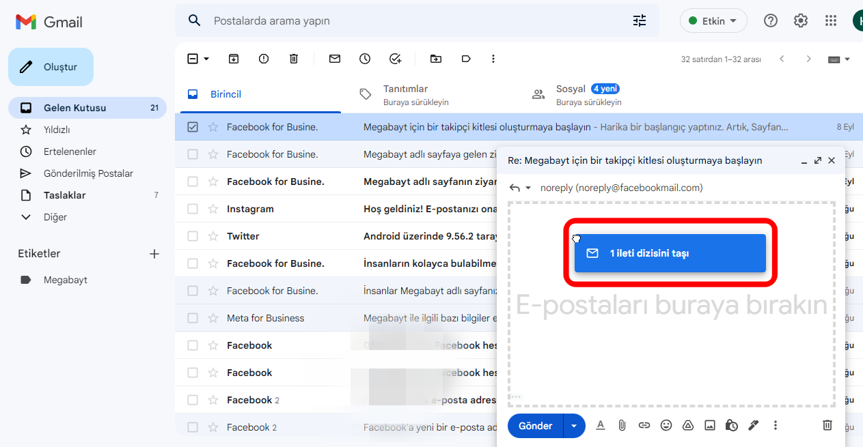
Task: Report spam using the exclamation icon
Action: [264, 59]
